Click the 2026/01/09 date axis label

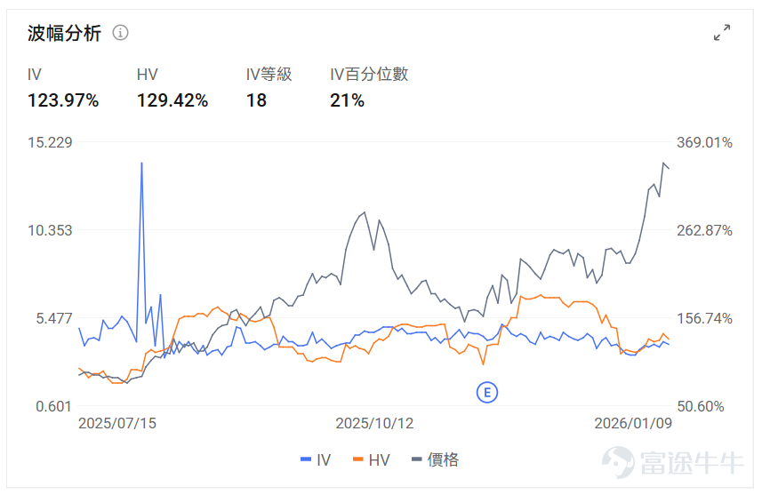tap(633, 423)
